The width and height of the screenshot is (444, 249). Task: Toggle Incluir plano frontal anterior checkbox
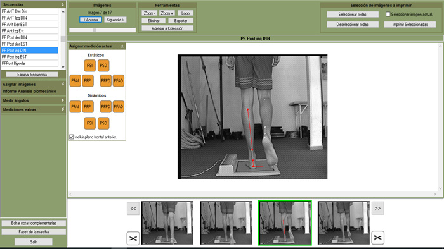[x=71, y=137]
